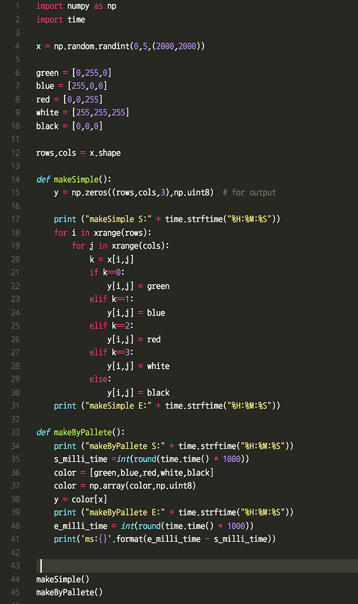Place cursor on highlighted empty line 43
The image size is (358, 604).
pyautogui.click(x=197, y=566)
